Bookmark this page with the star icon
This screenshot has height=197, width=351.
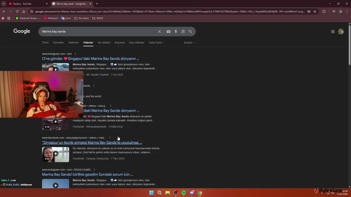coord(315,11)
